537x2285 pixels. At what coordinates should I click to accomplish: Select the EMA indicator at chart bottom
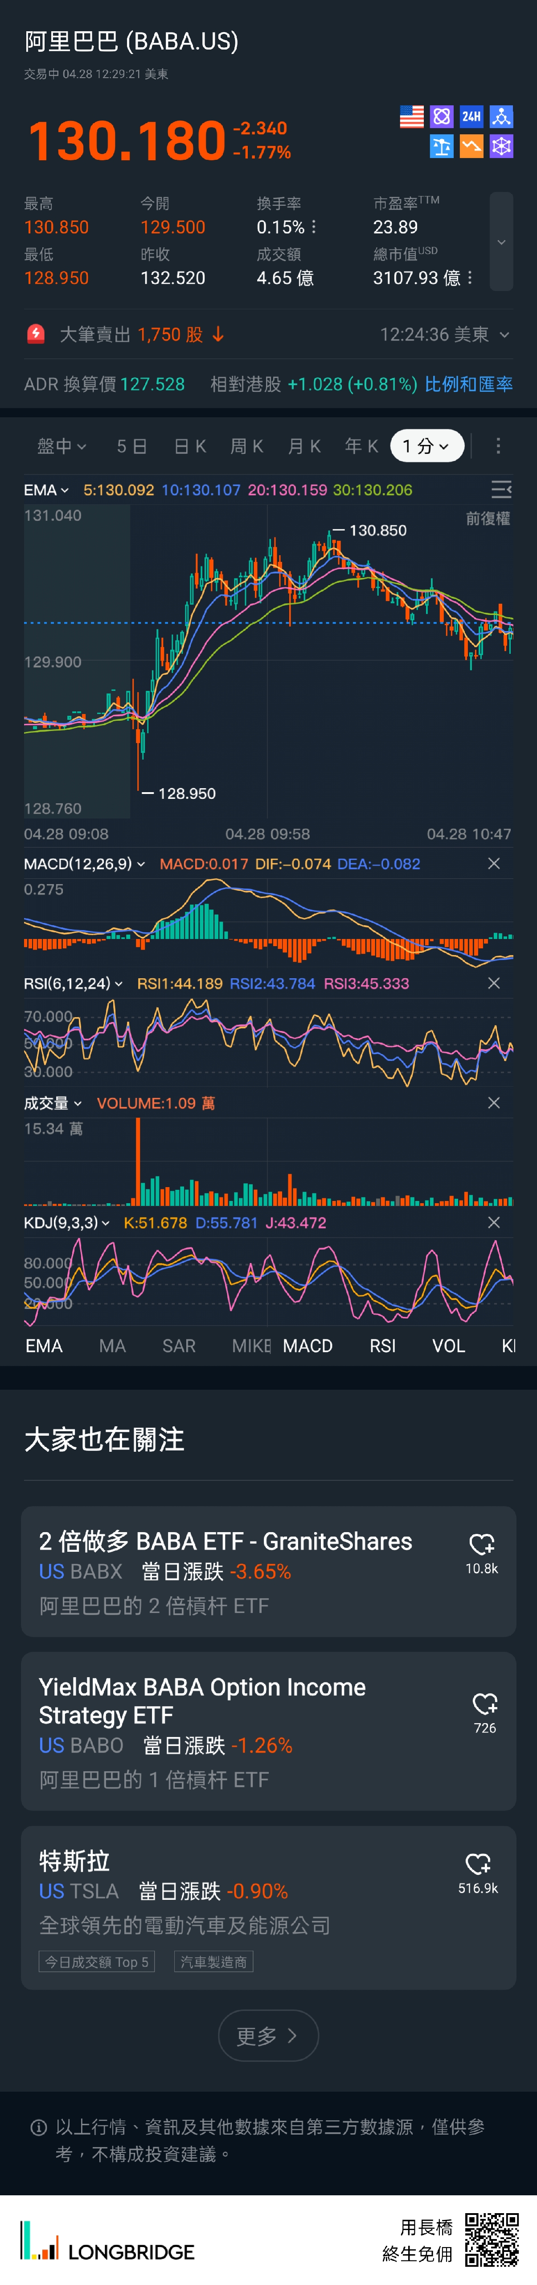coord(44,1346)
